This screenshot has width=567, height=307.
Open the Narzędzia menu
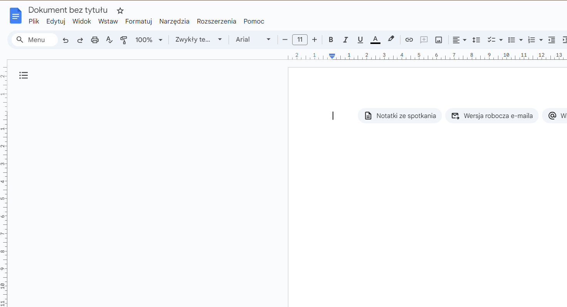click(x=174, y=21)
